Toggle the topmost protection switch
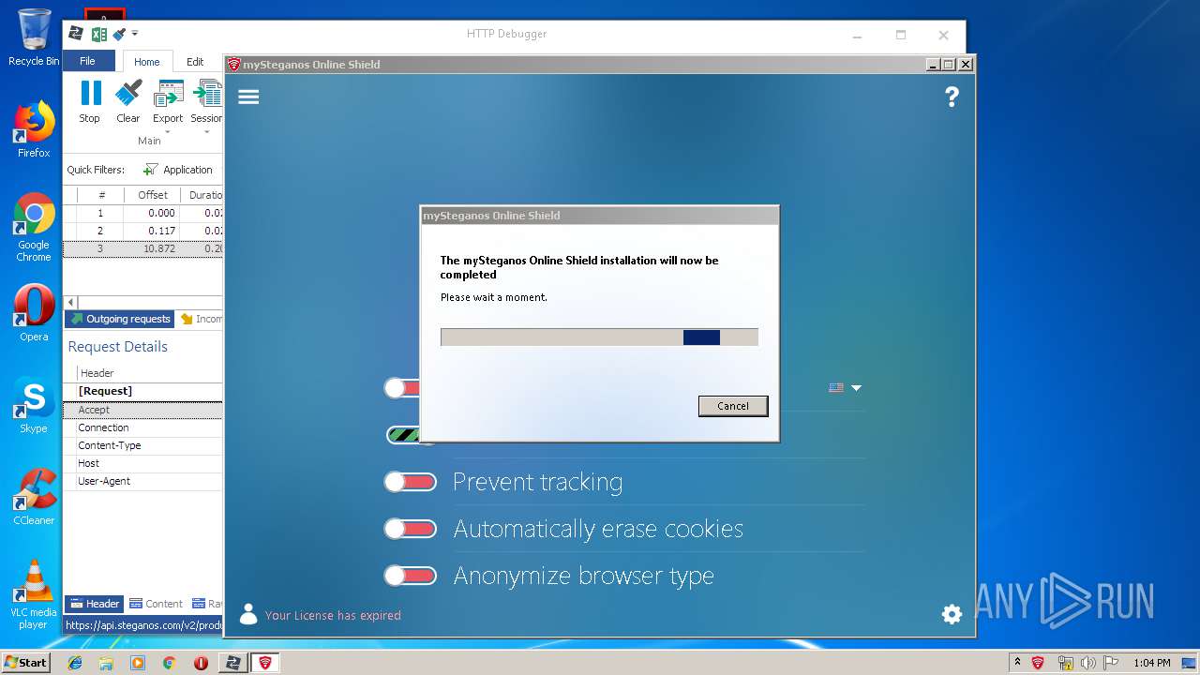The height and width of the screenshot is (675, 1200). tap(402, 388)
